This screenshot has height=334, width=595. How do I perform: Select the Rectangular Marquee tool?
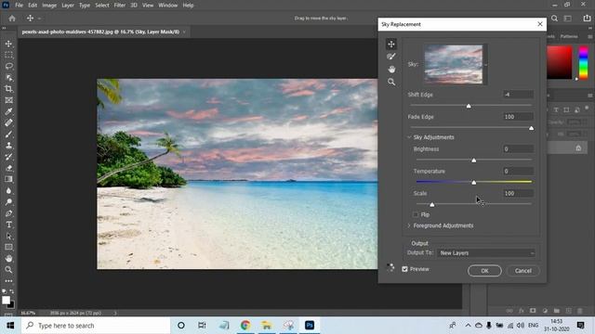coord(8,55)
